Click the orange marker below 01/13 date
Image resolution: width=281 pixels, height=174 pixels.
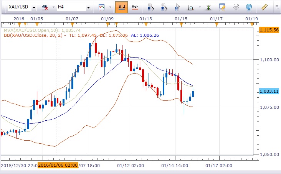click(x=146, y=25)
